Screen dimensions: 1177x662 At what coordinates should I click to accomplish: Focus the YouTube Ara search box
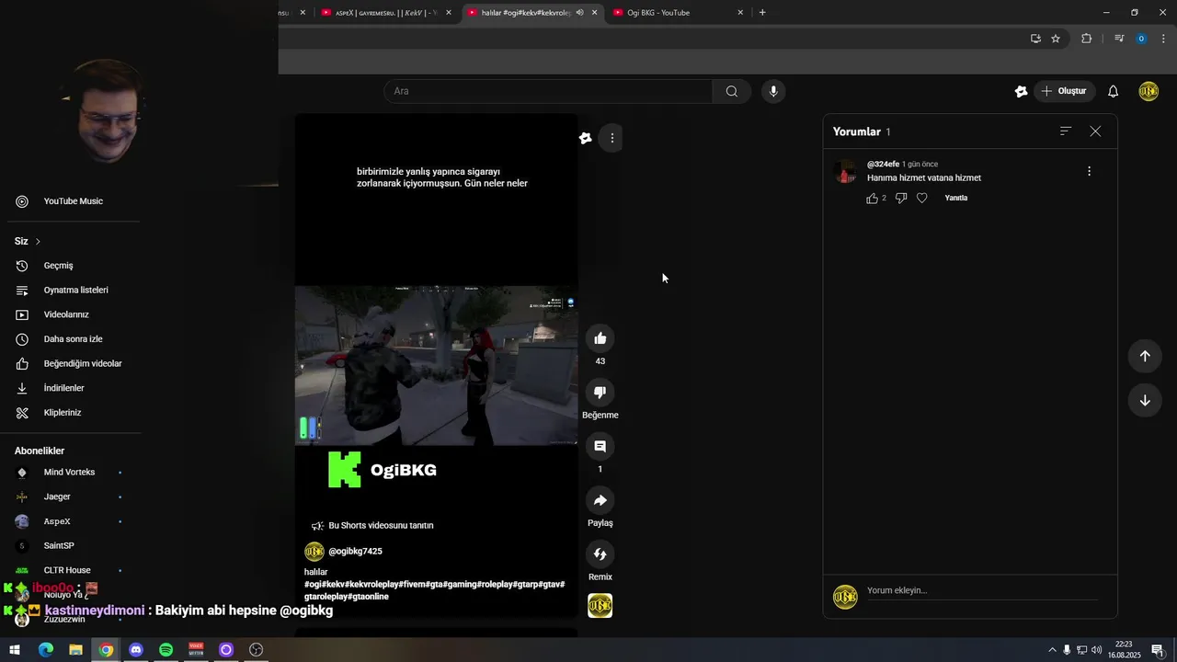click(548, 91)
